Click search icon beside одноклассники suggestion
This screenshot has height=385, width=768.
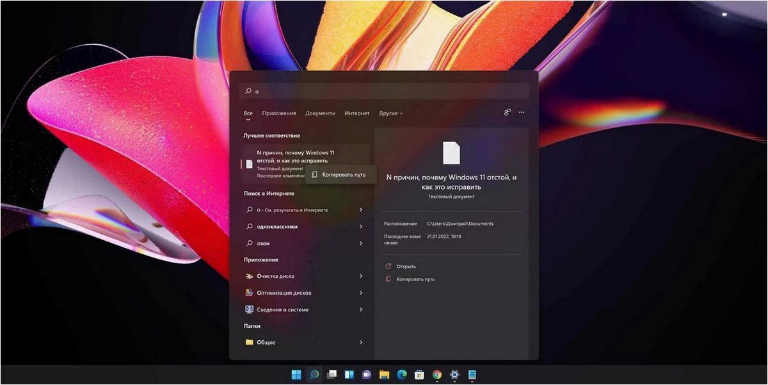[250, 226]
